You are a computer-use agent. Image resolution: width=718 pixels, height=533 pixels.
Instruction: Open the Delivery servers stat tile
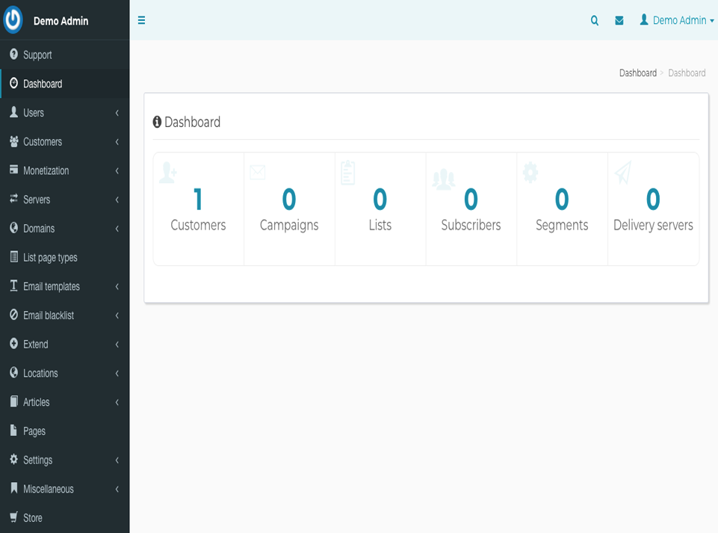pos(653,209)
